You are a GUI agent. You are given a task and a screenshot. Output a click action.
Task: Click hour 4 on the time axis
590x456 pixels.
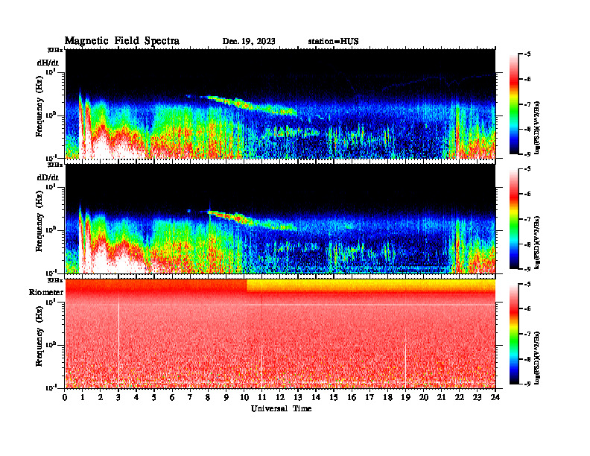(x=136, y=397)
